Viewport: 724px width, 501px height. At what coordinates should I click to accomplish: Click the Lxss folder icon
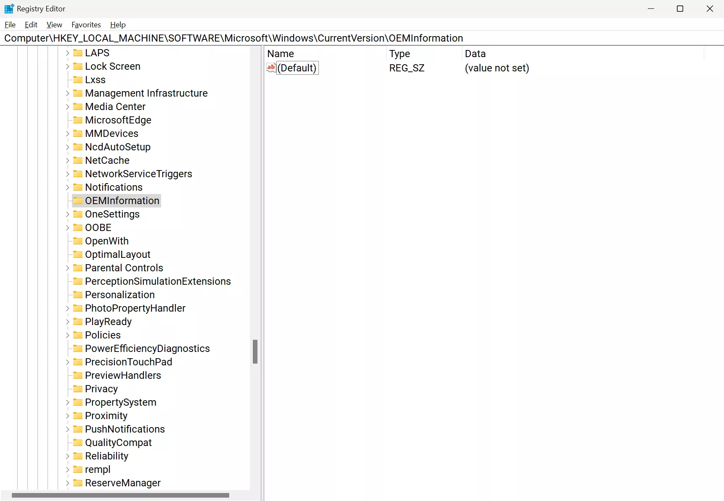pyautogui.click(x=78, y=80)
